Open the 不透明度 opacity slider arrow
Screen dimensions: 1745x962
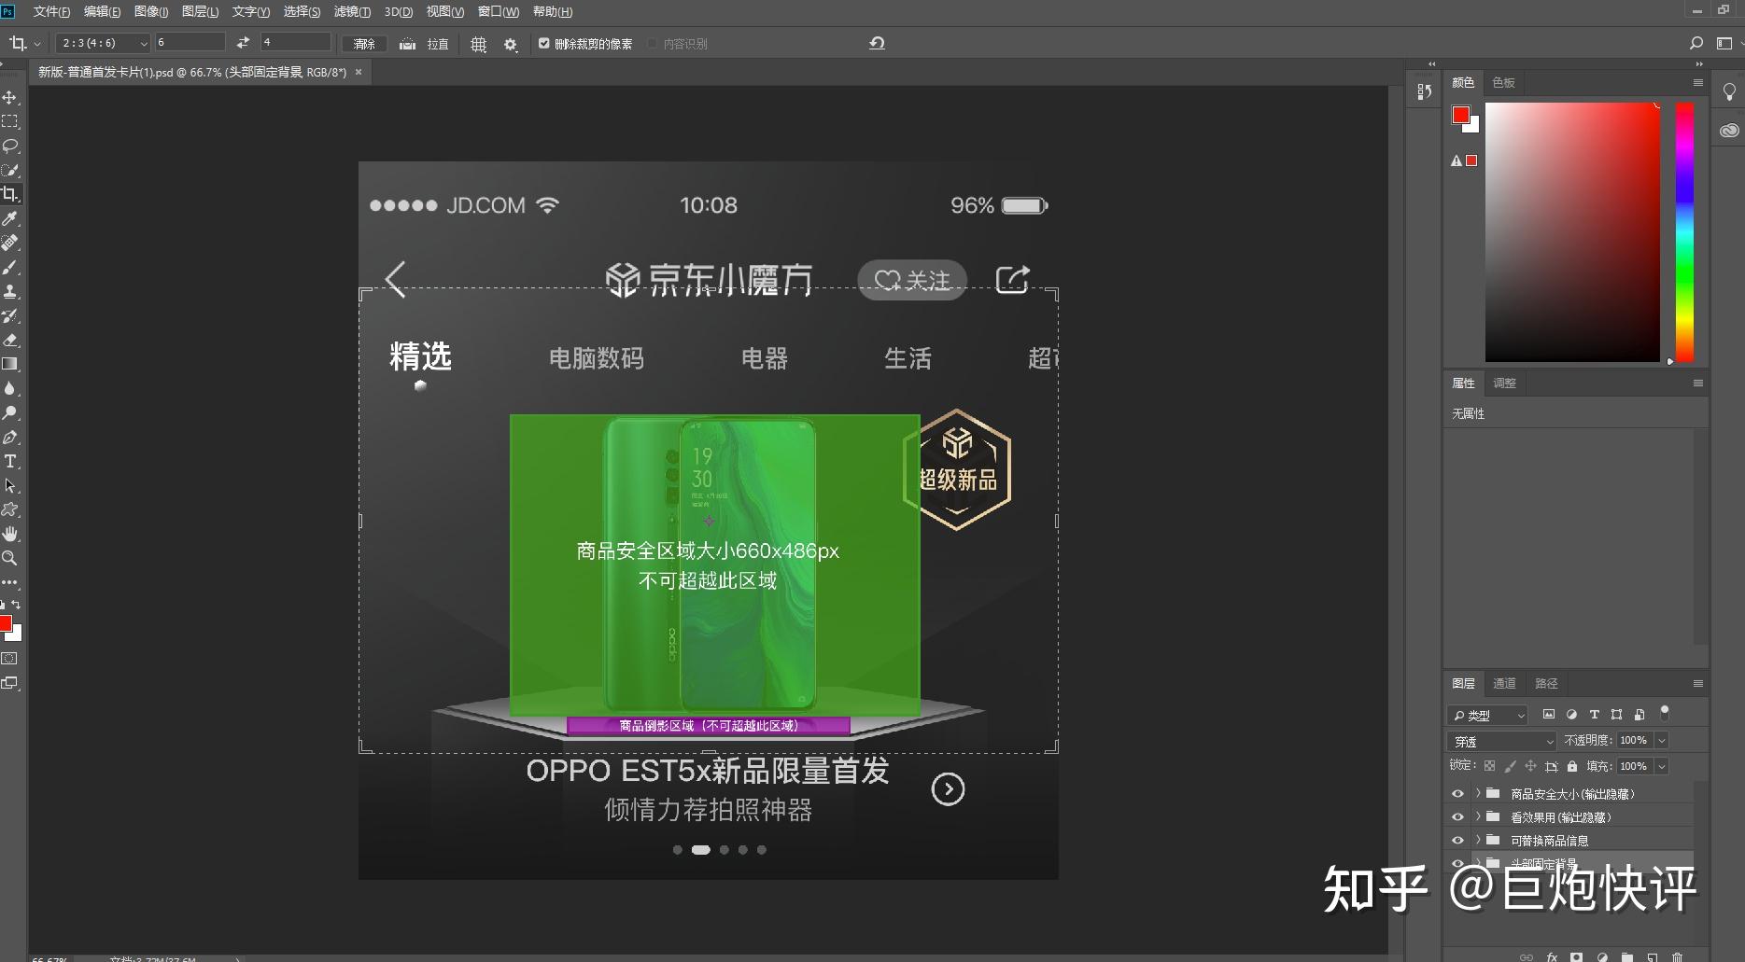pyautogui.click(x=1661, y=741)
